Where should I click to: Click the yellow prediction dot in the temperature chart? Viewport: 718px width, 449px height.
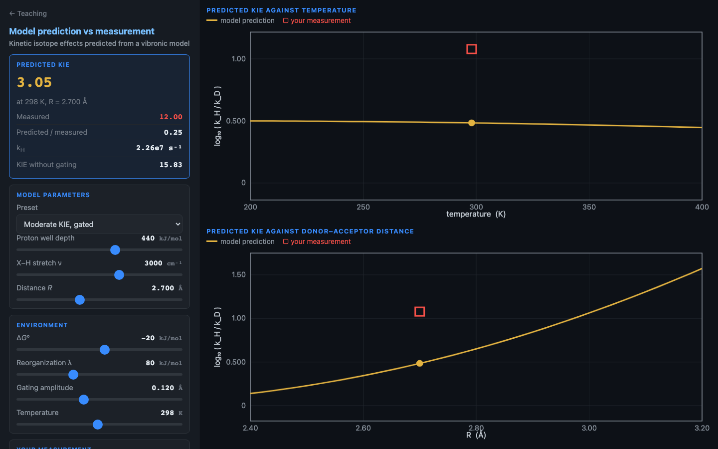click(x=472, y=123)
